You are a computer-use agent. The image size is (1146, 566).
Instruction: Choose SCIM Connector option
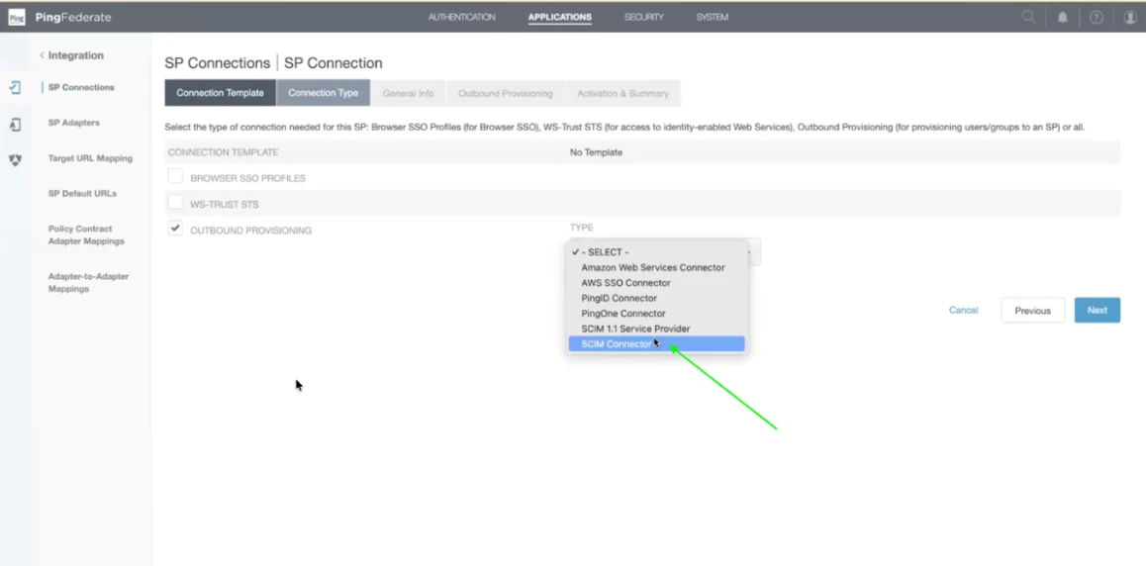(656, 344)
